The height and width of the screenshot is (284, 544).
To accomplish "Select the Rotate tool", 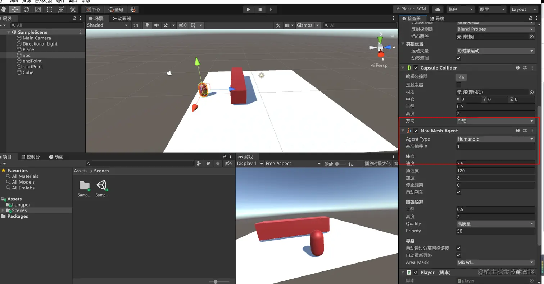I will [x=26, y=9].
